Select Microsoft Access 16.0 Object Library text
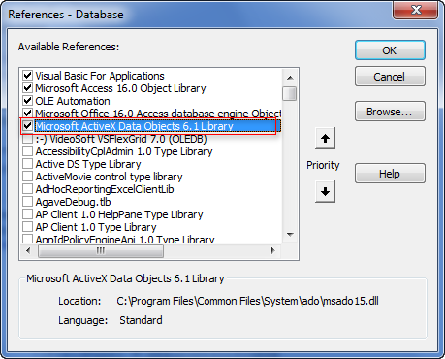Viewport: 445px width, 359px height. pyautogui.click(x=120, y=88)
